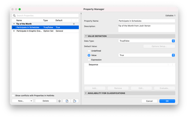Select the Value radio button
Viewport: 188px width, 118px height.
coord(89,55)
